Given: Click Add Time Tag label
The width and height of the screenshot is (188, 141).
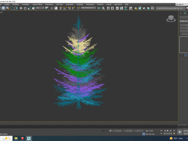Looking at the screenshot, I should (150, 134).
